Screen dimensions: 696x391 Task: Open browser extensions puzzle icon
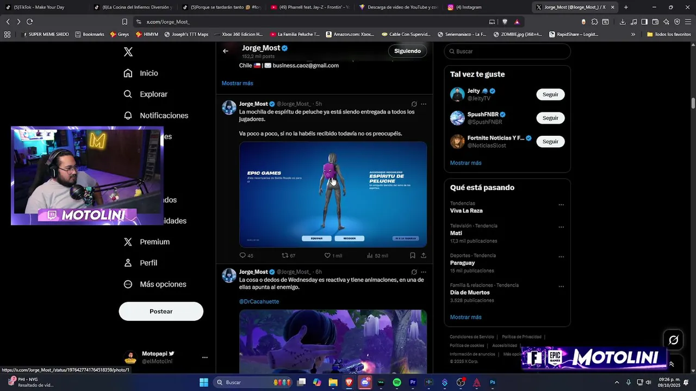point(594,22)
